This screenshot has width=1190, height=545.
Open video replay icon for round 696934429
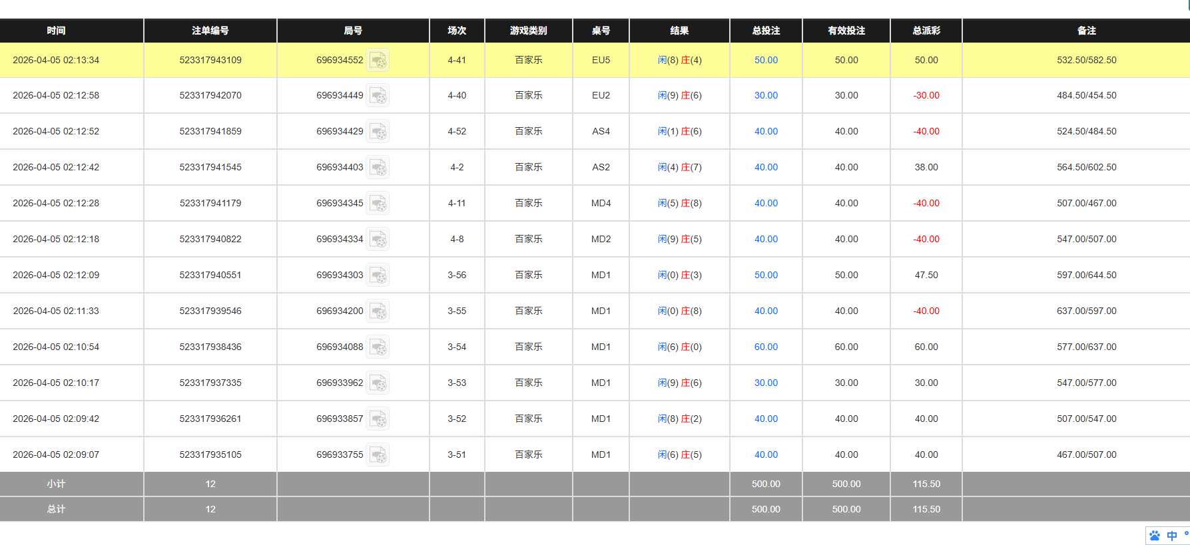point(378,131)
